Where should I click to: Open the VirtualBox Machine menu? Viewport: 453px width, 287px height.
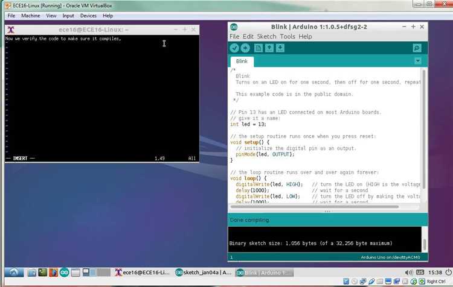[31, 16]
